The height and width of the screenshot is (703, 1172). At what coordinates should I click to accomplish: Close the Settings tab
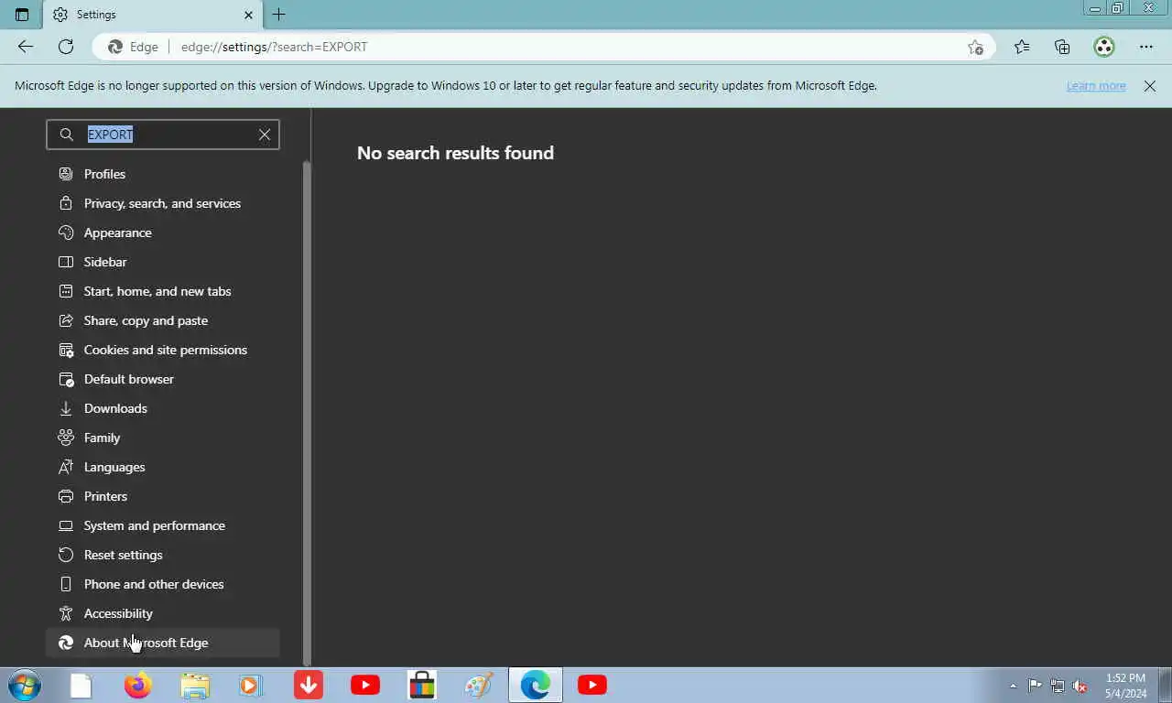click(249, 15)
